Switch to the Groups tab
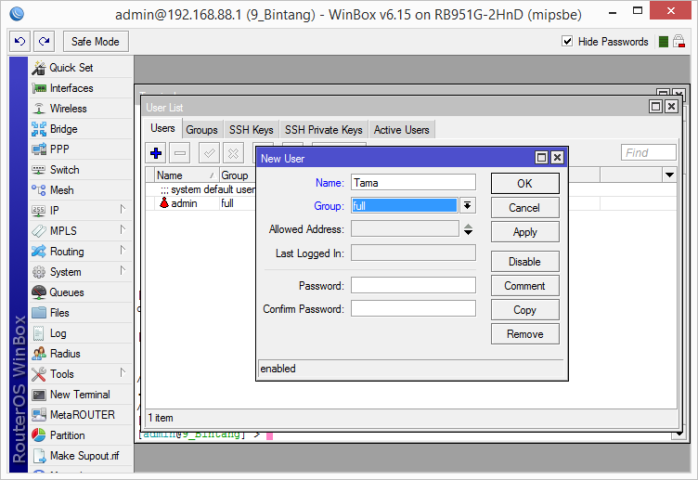This screenshot has width=698, height=480. [201, 130]
